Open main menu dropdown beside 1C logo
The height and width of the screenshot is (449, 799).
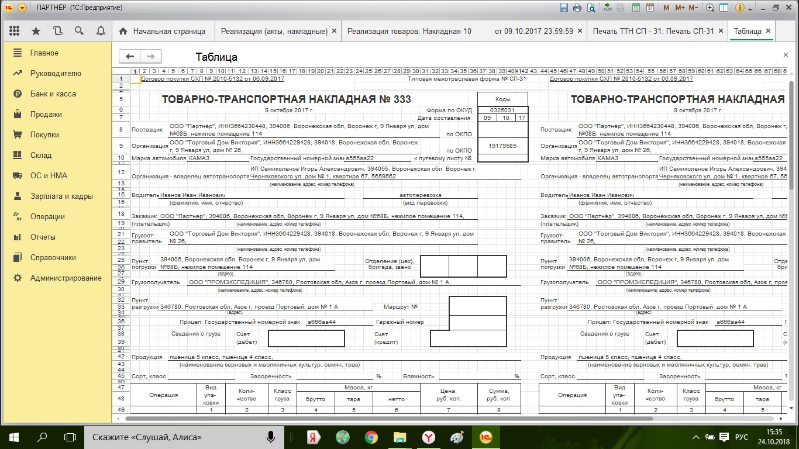pyautogui.click(x=22, y=8)
